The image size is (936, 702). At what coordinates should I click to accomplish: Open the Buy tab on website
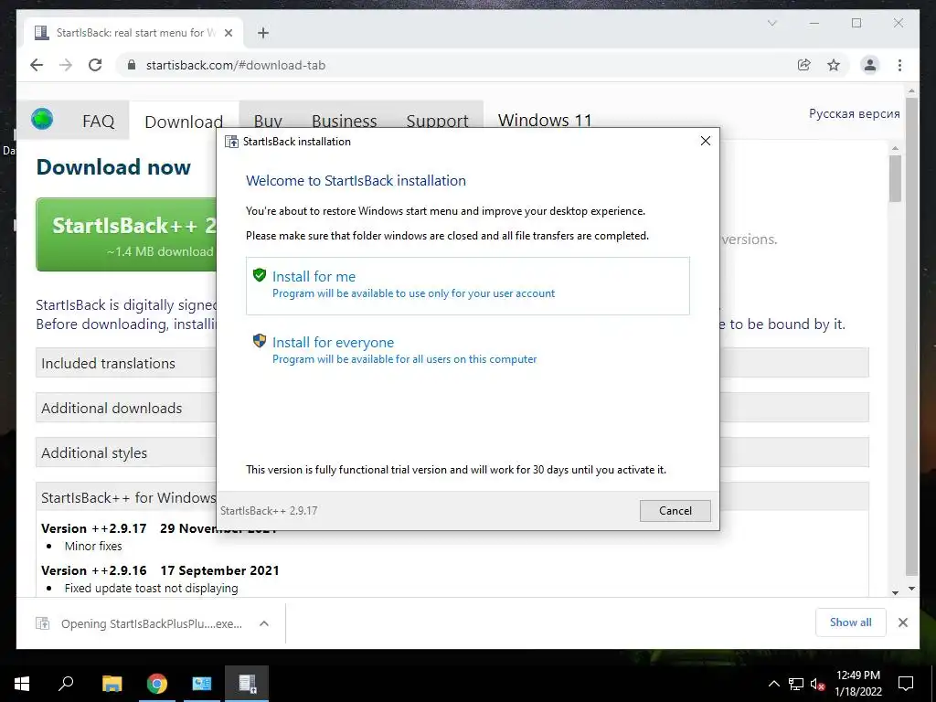pyautogui.click(x=268, y=122)
